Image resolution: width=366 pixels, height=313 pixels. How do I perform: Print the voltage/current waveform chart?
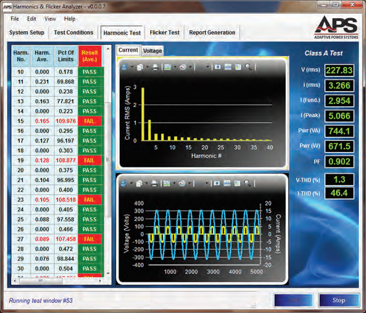(154, 183)
